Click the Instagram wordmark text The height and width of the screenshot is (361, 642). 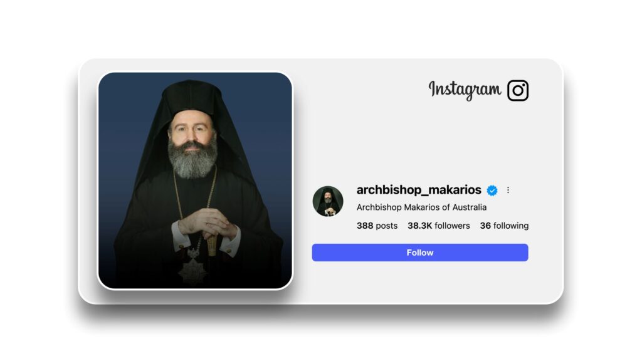click(x=465, y=90)
